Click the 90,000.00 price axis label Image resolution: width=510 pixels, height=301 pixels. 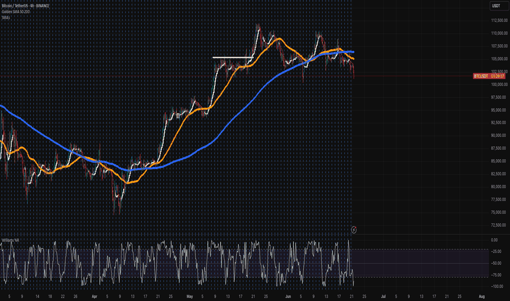coord(499,135)
